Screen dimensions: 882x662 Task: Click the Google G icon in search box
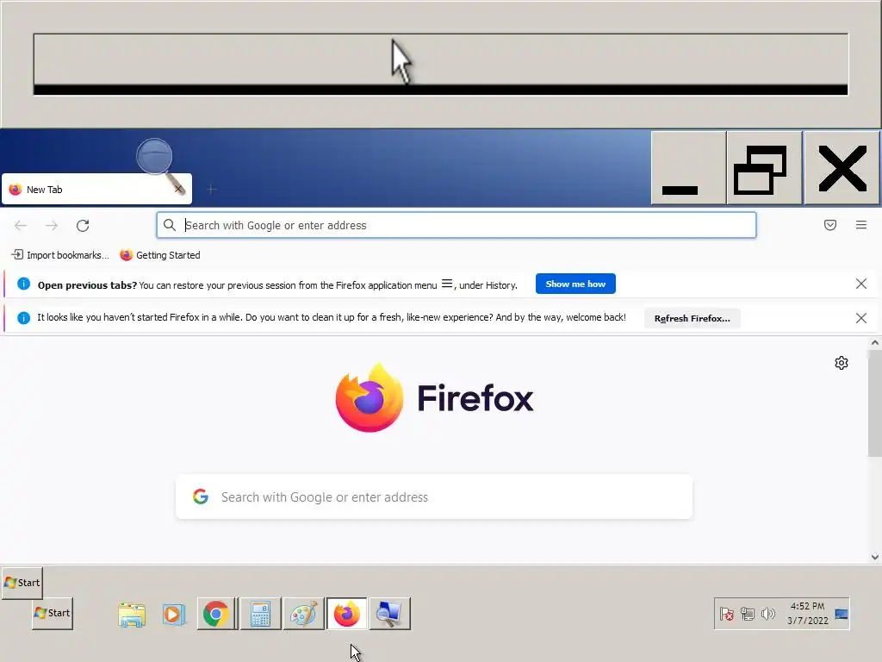[201, 496]
